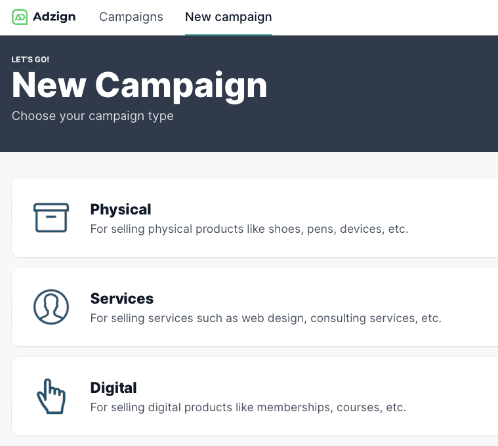Screen dimensions: 498x446
Task: Click the Choose your campaign type subtitle
Action: pos(93,116)
